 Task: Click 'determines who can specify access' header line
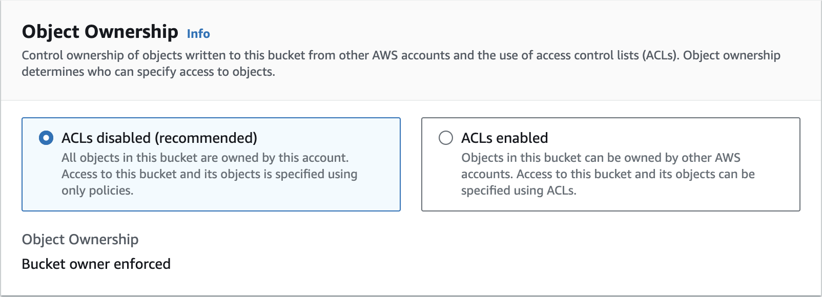148,72
